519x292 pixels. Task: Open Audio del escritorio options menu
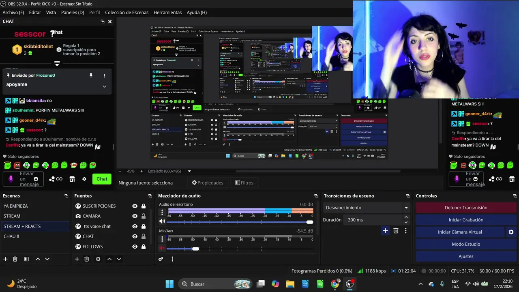click(x=162, y=212)
